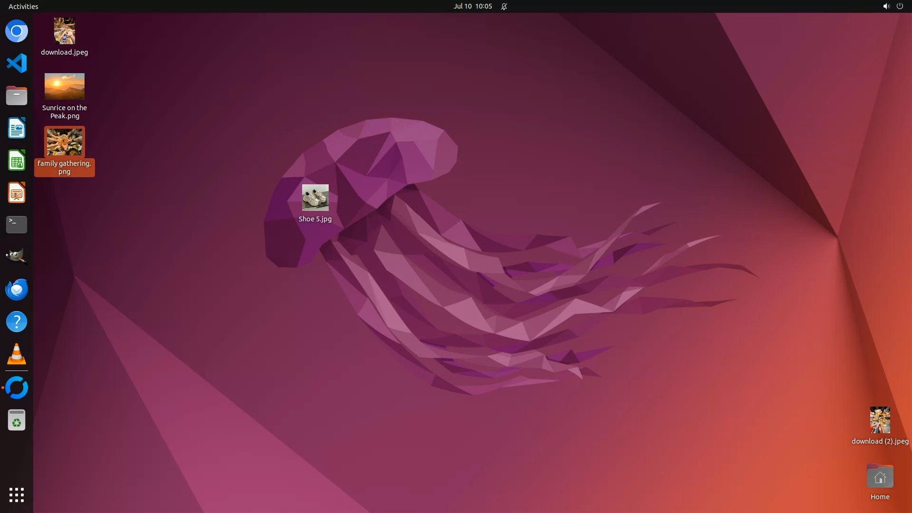Viewport: 912px width, 513px height.
Task: Launch LibreOffice Writer from the dock
Action: 17,128
